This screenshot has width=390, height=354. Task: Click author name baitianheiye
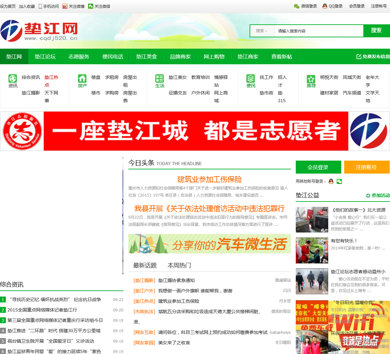tap(280, 332)
